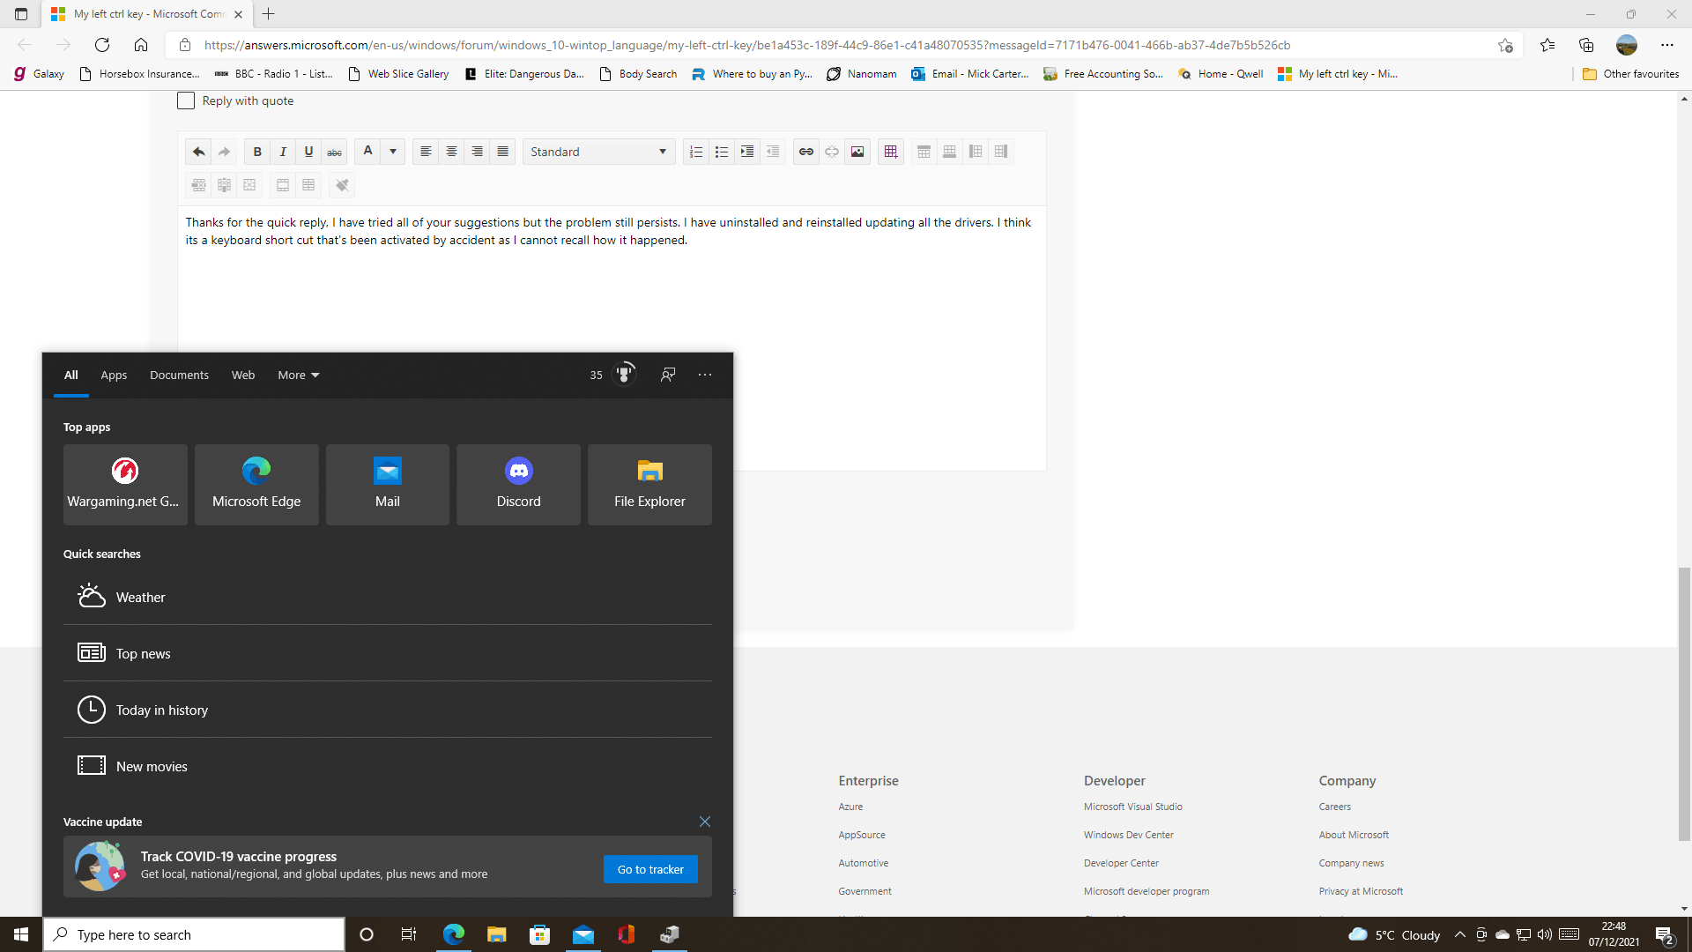Apply font color with the A button
This screenshot has height=952, width=1692.
coord(368,152)
